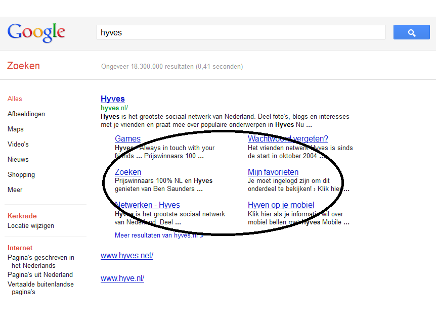Click the Ongeveer 18.300.000 resultaten text
This screenshot has width=436, height=331.
172,66
